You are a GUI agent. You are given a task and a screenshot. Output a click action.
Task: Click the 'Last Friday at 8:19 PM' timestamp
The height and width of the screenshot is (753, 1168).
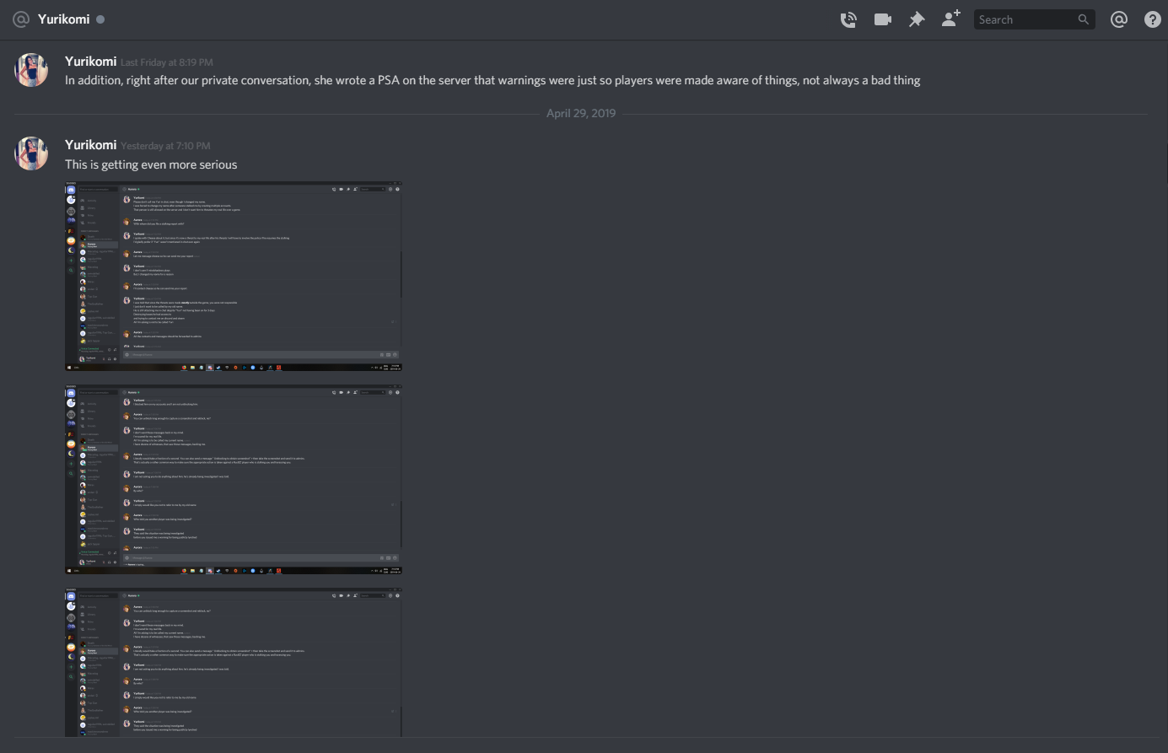click(x=167, y=62)
